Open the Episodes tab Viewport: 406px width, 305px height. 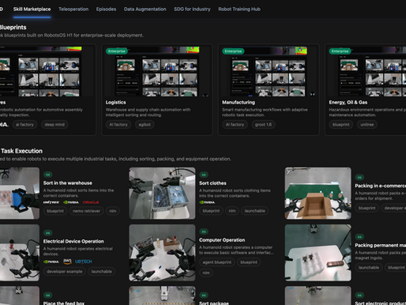(106, 9)
